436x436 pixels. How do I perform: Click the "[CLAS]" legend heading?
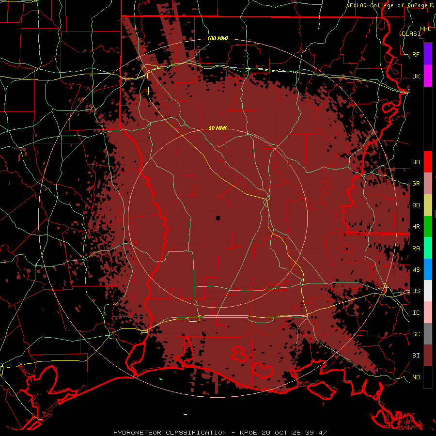(409, 33)
